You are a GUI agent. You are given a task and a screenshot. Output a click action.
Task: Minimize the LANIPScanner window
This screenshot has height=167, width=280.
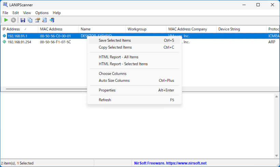point(244,5)
